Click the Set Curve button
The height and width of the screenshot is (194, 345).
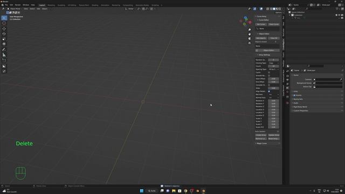click(x=261, y=24)
